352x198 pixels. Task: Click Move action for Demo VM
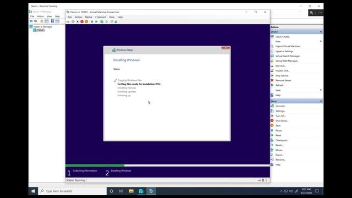point(279,150)
